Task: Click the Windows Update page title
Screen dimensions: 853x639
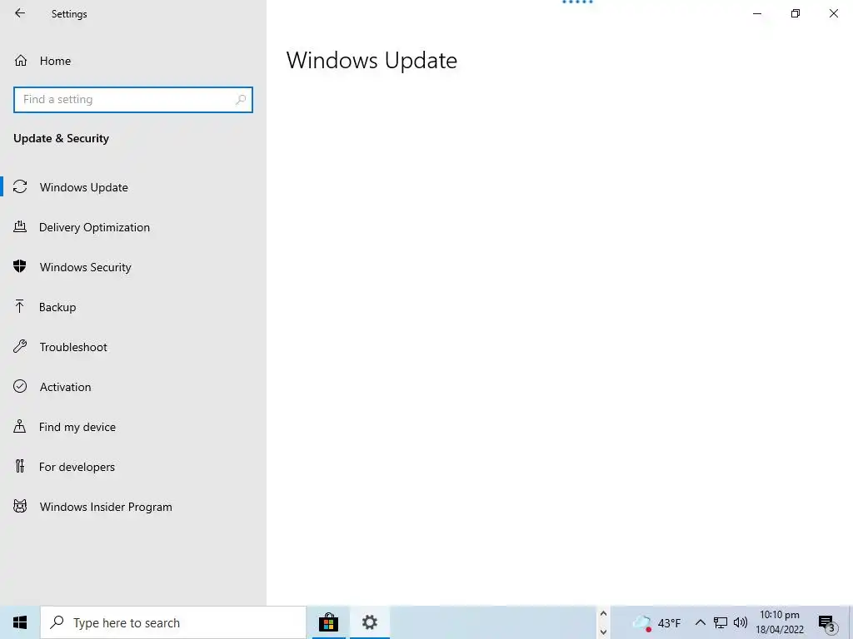Action: (372, 60)
